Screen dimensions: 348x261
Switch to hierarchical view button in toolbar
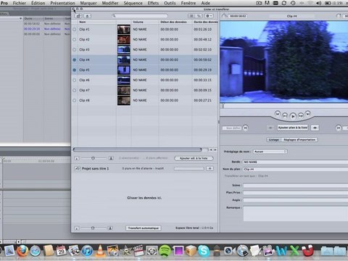tap(199, 16)
